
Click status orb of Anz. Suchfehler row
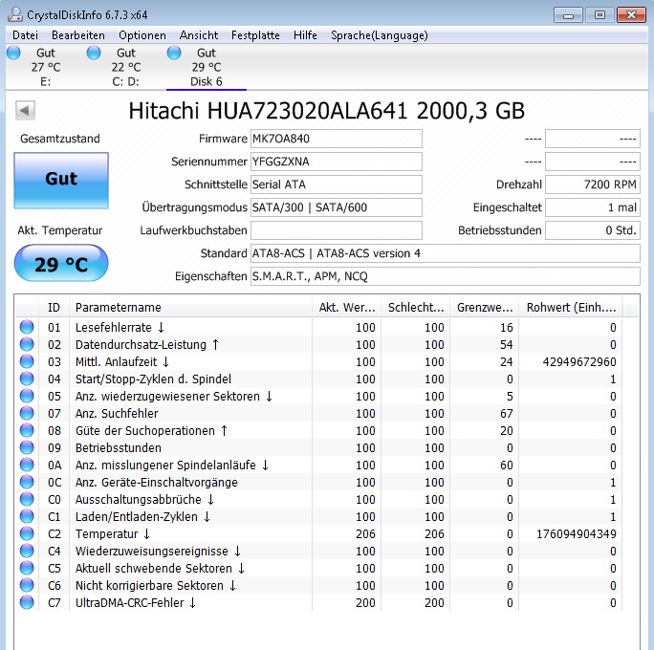pyautogui.click(x=27, y=413)
